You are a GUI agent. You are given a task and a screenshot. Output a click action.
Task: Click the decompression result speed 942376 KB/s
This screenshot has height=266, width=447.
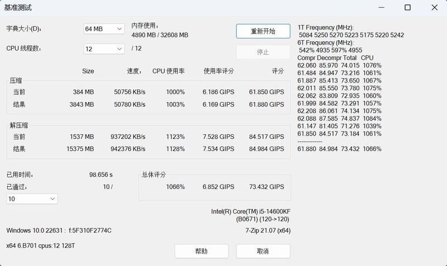[128, 149]
